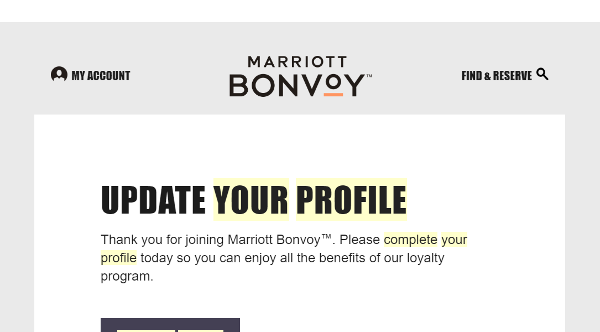Image resolution: width=600 pixels, height=332 pixels.
Task: Open the MY ACCOUNT text link
Action: click(101, 76)
